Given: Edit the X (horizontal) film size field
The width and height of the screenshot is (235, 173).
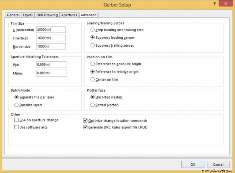Looking at the screenshot, I should [x=51, y=29].
